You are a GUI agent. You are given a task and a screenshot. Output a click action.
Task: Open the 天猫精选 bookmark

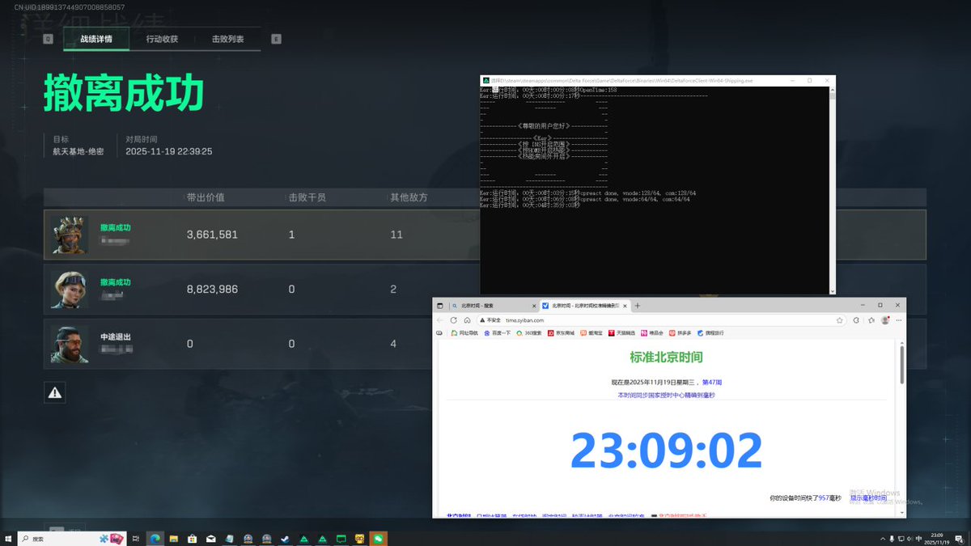[622, 332]
